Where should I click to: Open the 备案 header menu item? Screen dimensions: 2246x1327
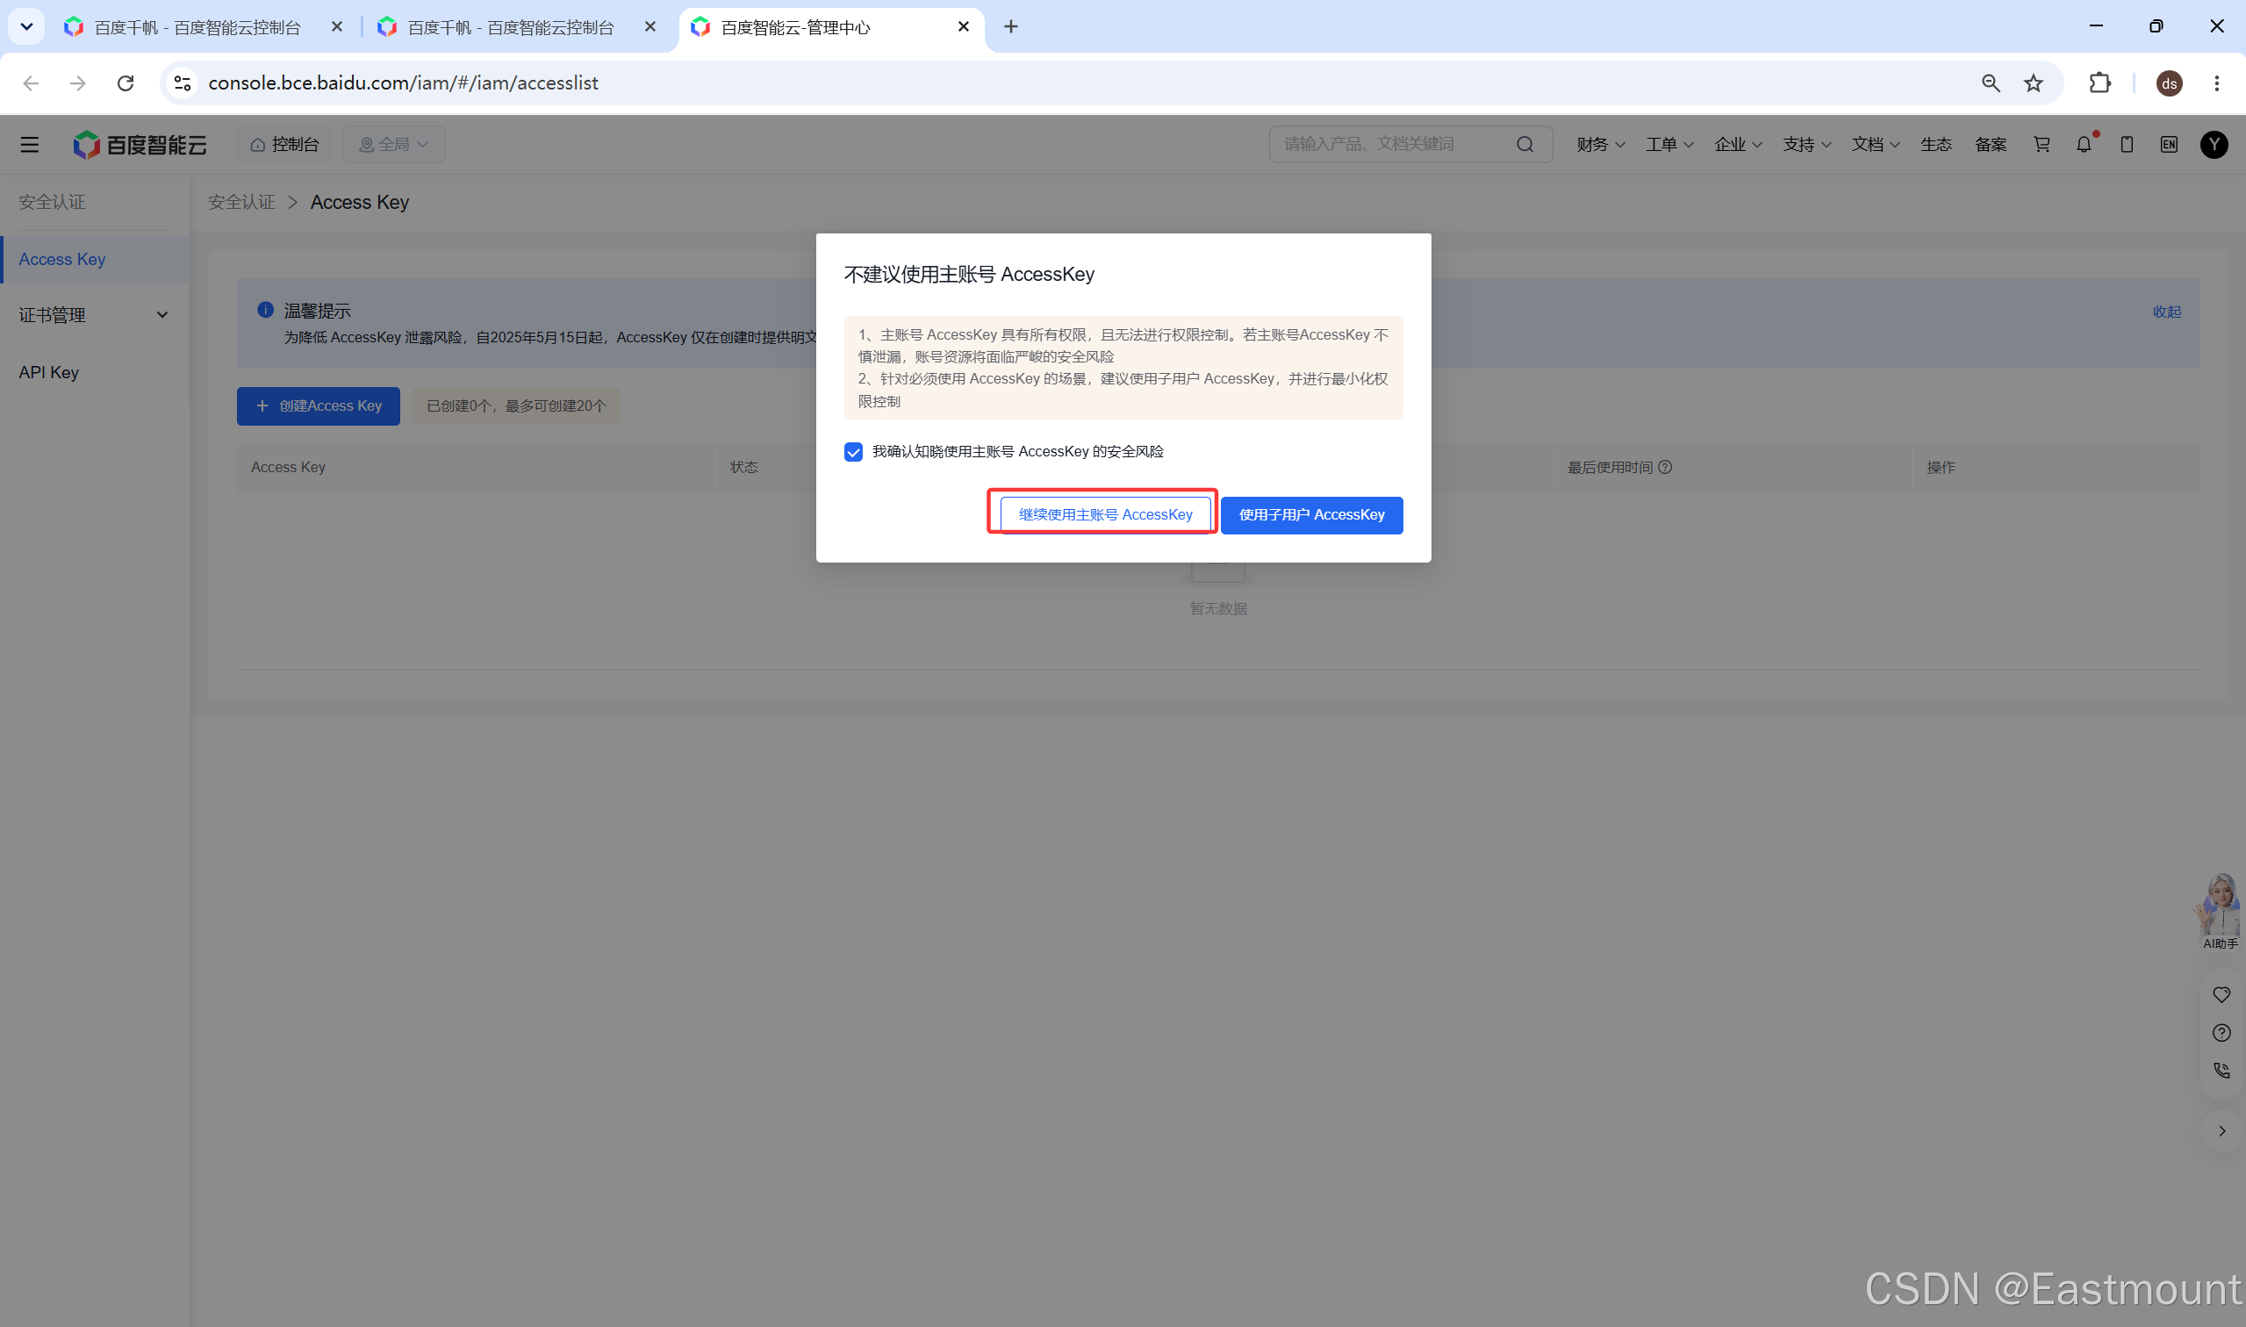pyautogui.click(x=1991, y=144)
